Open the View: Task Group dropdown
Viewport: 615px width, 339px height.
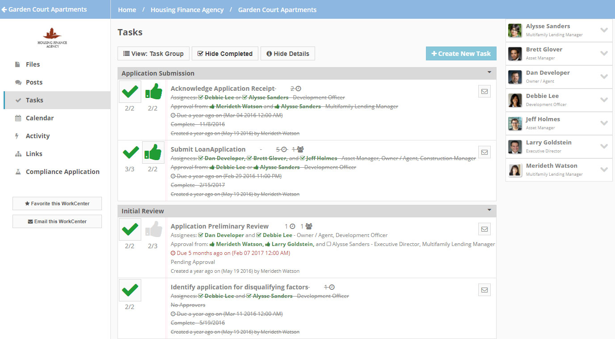[x=153, y=53]
